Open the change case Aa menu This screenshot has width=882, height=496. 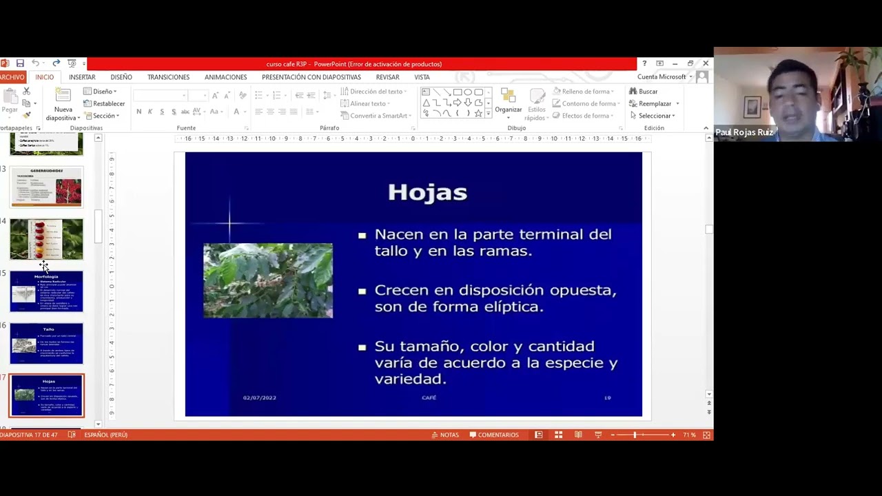(x=216, y=112)
